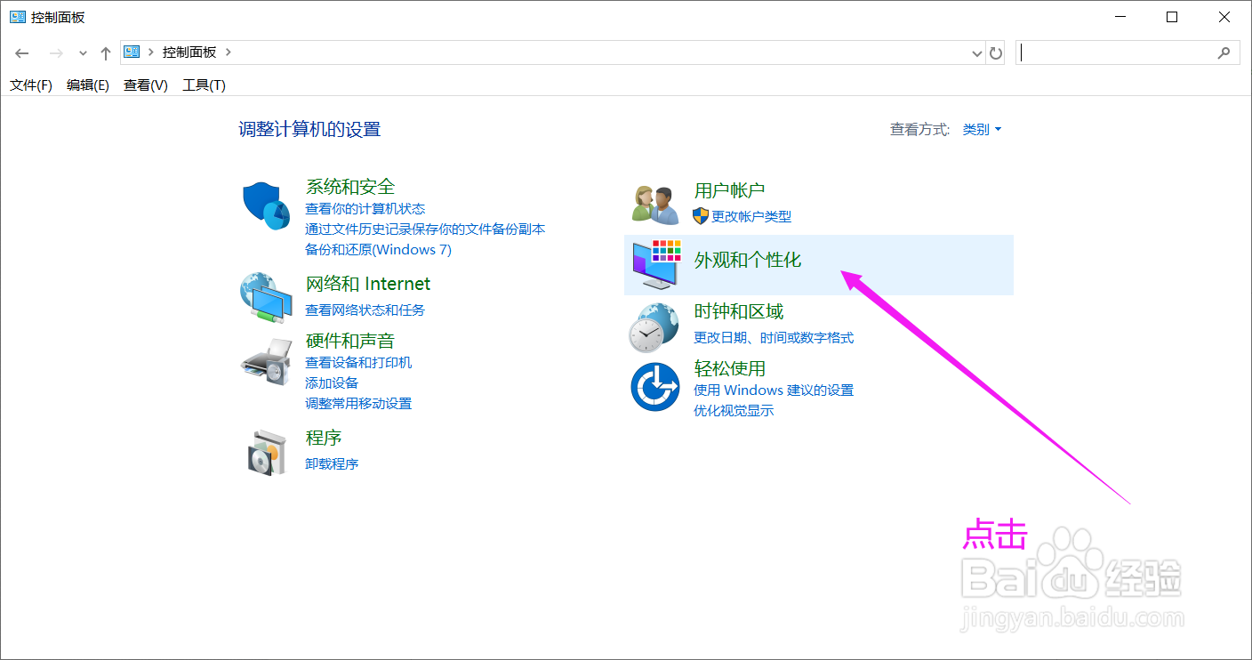Click the refresh button in address bar
Image resolution: width=1252 pixels, height=660 pixels.
tap(996, 52)
